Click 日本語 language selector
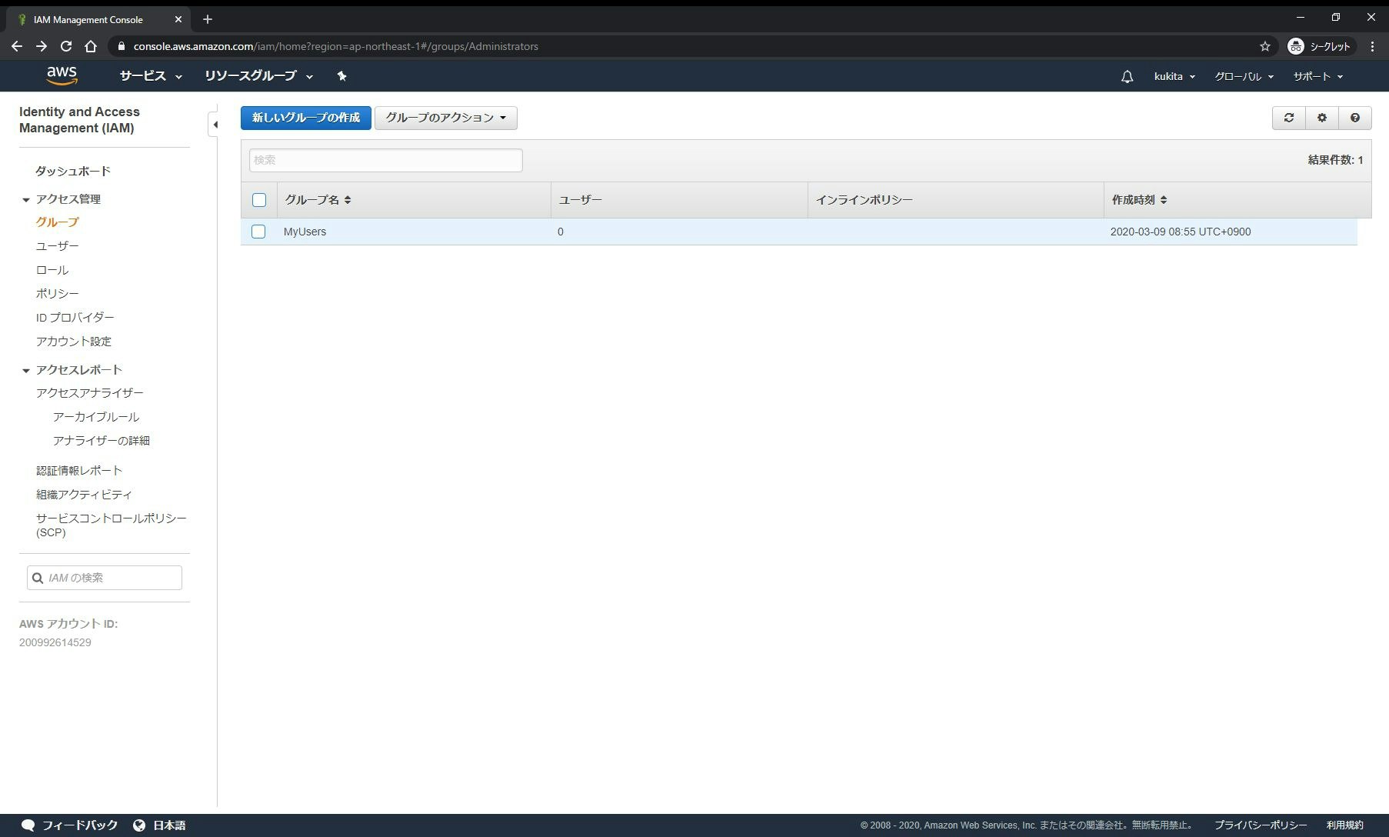This screenshot has width=1389, height=837. [169, 825]
